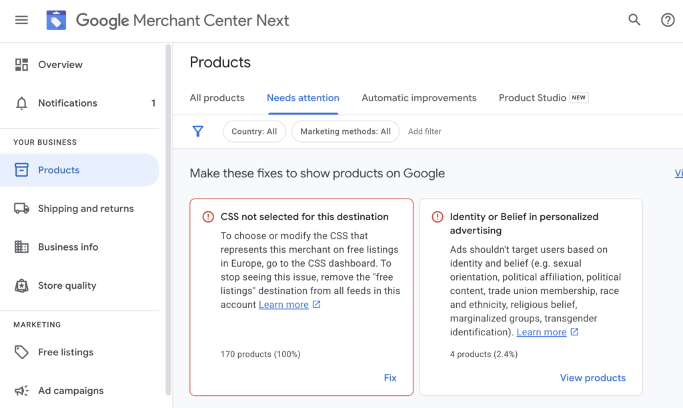
Task: Switch to the All products tab
Action: [217, 98]
